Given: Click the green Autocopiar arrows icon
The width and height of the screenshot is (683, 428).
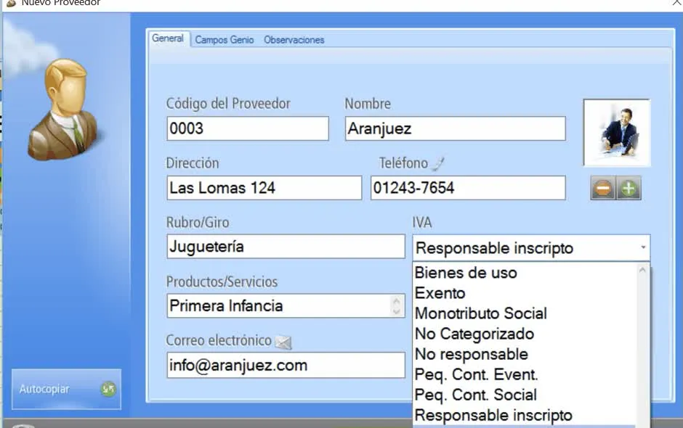Looking at the screenshot, I should click(108, 388).
